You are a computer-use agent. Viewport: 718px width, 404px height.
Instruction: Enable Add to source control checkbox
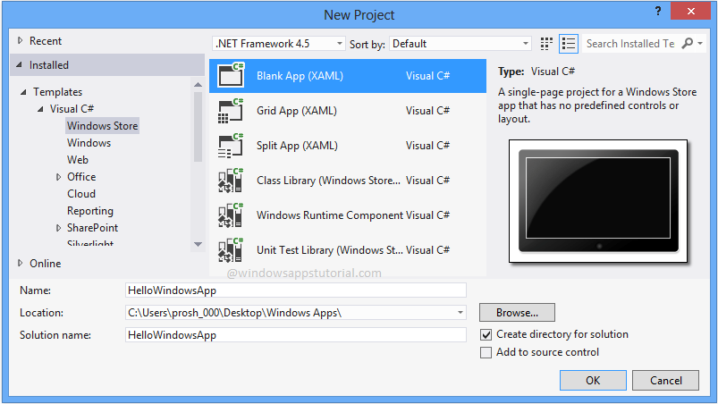pos(486,352)
